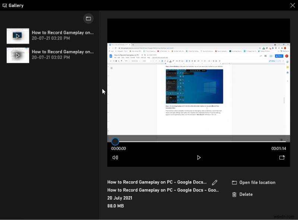Play the selected recording

[199, 157]
